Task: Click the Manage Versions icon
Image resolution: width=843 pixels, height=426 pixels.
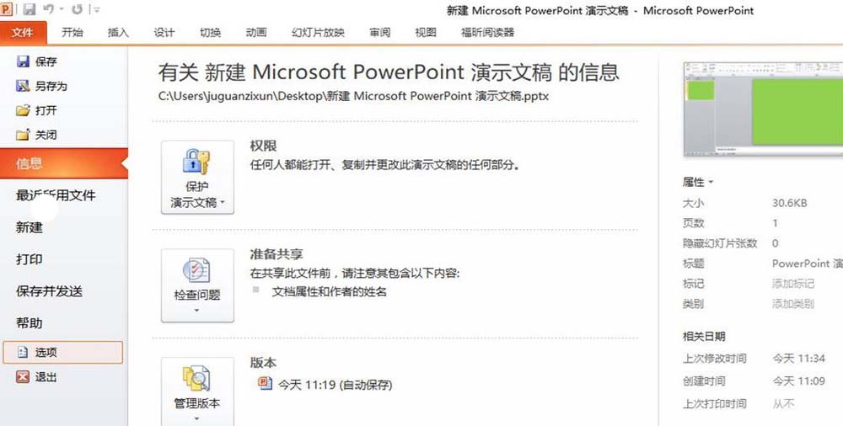Action: 197,392
